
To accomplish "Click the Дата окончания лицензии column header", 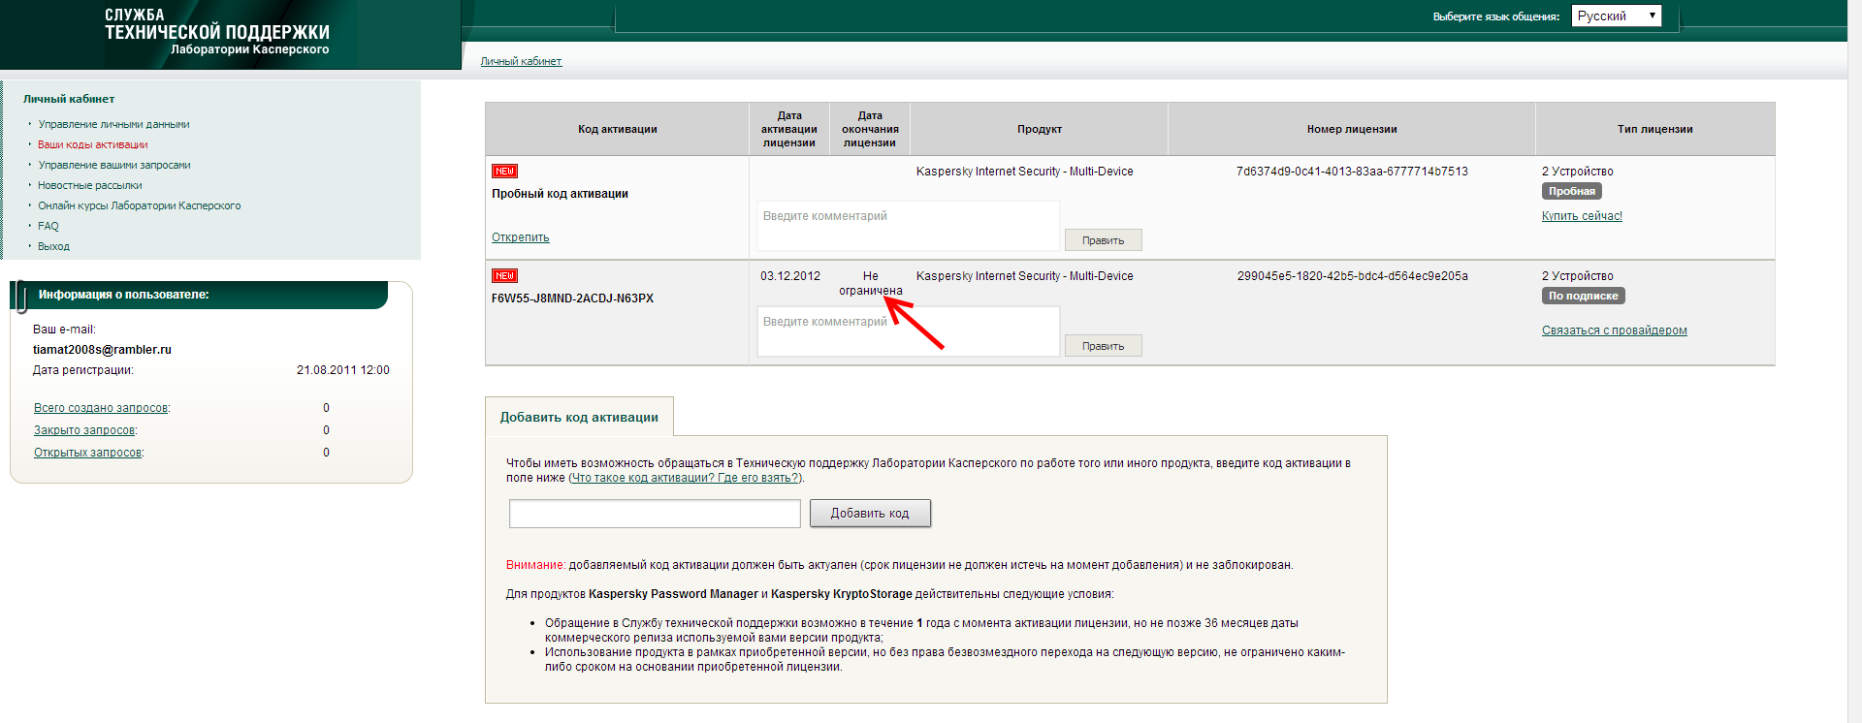I will click(x=870, y=129).
